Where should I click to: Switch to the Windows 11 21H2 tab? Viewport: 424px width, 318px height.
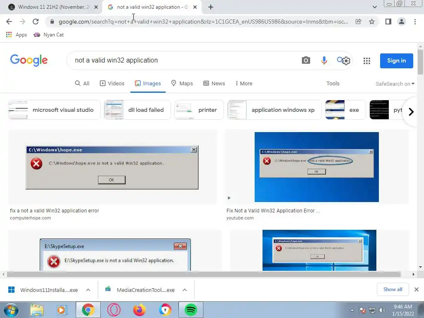53,7
